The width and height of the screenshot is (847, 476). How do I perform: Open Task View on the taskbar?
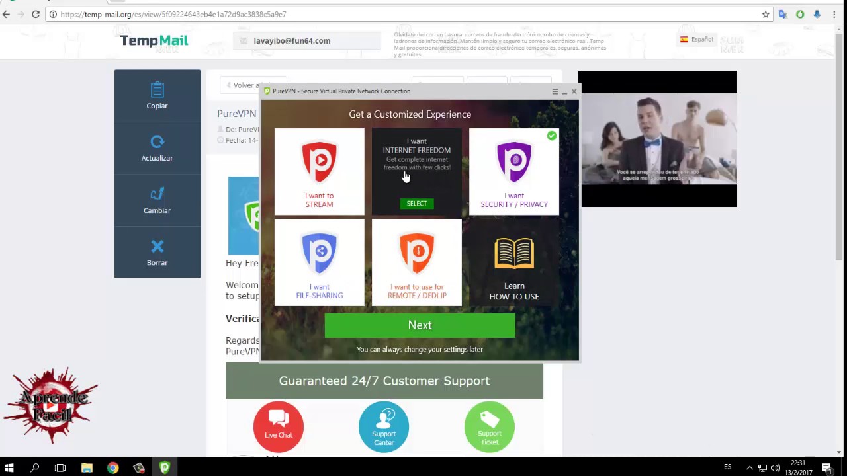[x=60, y=468]
